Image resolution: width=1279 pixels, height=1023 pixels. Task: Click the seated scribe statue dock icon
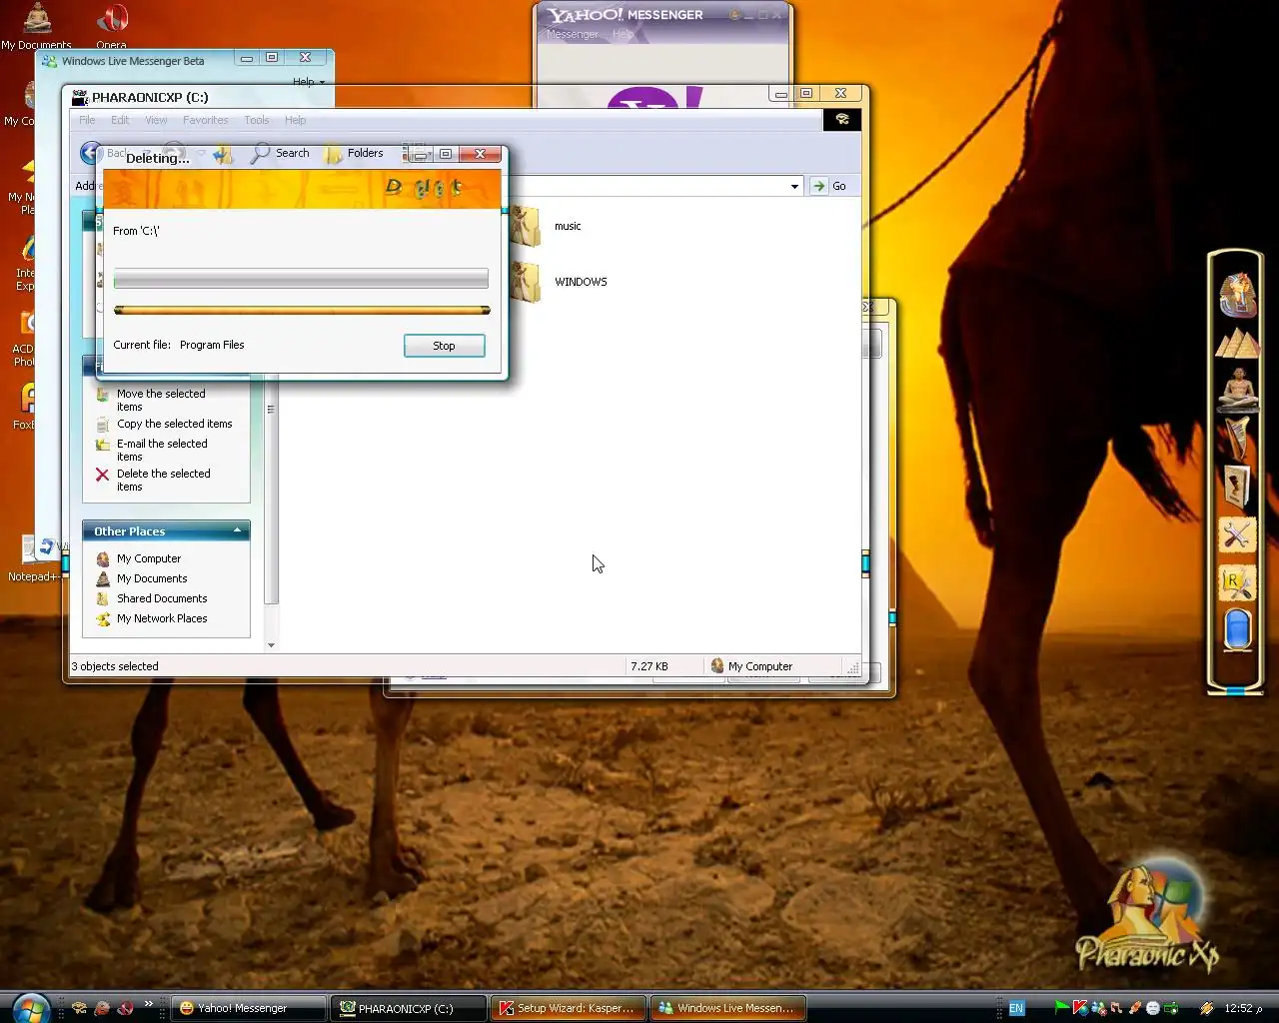coord(1237,390)
